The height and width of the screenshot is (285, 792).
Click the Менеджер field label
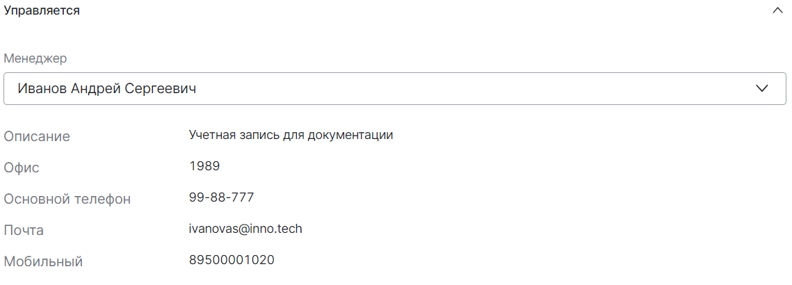click(x=35, y=58)
